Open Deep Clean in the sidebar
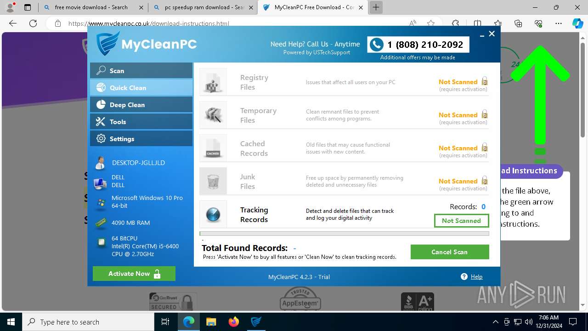This screenshot has width=588, height=331. pyautogui.click(x=141, y=104)
